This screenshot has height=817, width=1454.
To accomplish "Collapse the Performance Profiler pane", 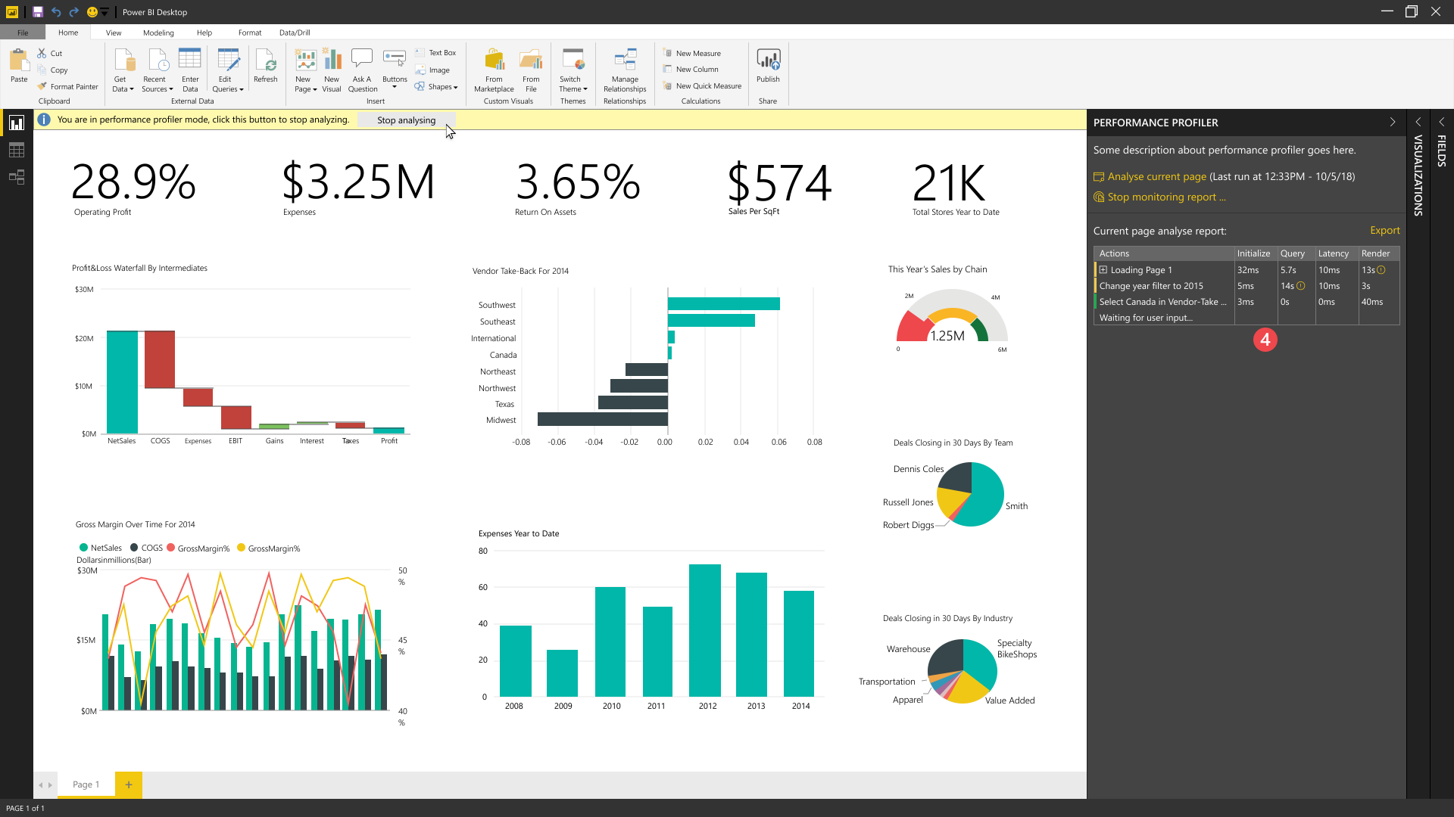I will 1392,122.
